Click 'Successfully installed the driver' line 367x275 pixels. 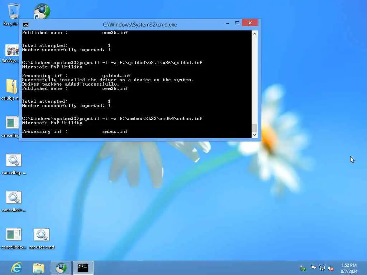pos(108,80)
